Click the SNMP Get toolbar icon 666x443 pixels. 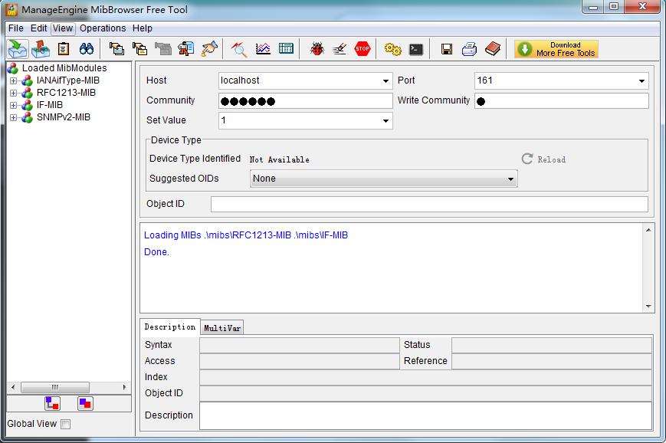pyautogui.click(x=116, y=49)
